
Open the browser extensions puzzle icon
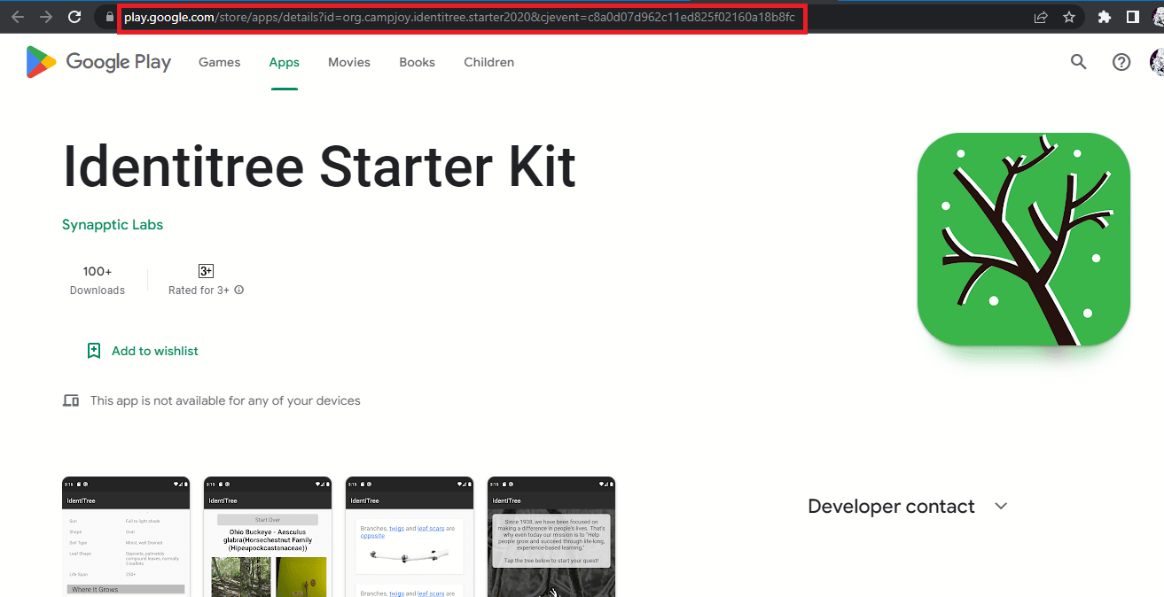1105,17
